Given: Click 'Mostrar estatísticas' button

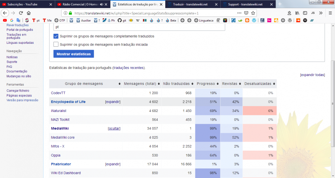Looking at the screenshot, I should tap(74, 54).
